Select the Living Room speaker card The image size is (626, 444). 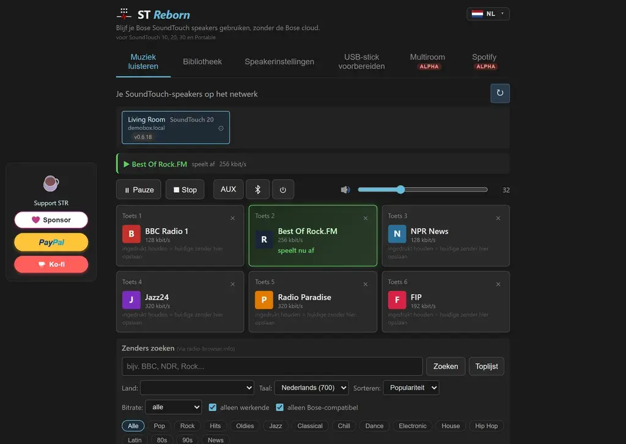coord(175,127)
